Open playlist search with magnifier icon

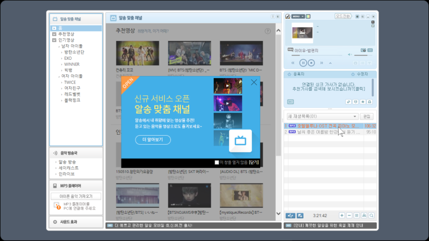[x=371, y=216]
